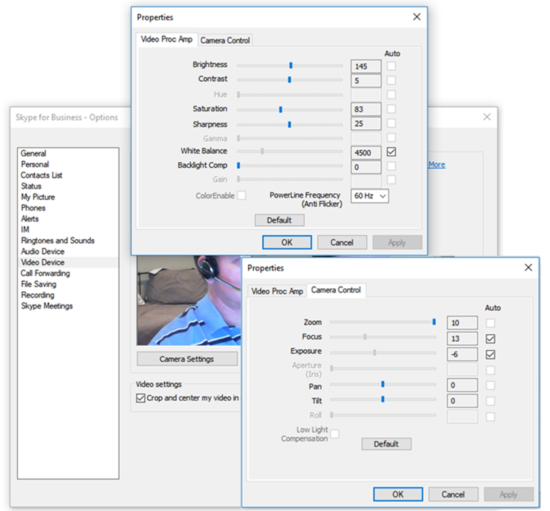Click the Pan value field showing 0
Screen dimensions: 550x511
tap(462, 385)
